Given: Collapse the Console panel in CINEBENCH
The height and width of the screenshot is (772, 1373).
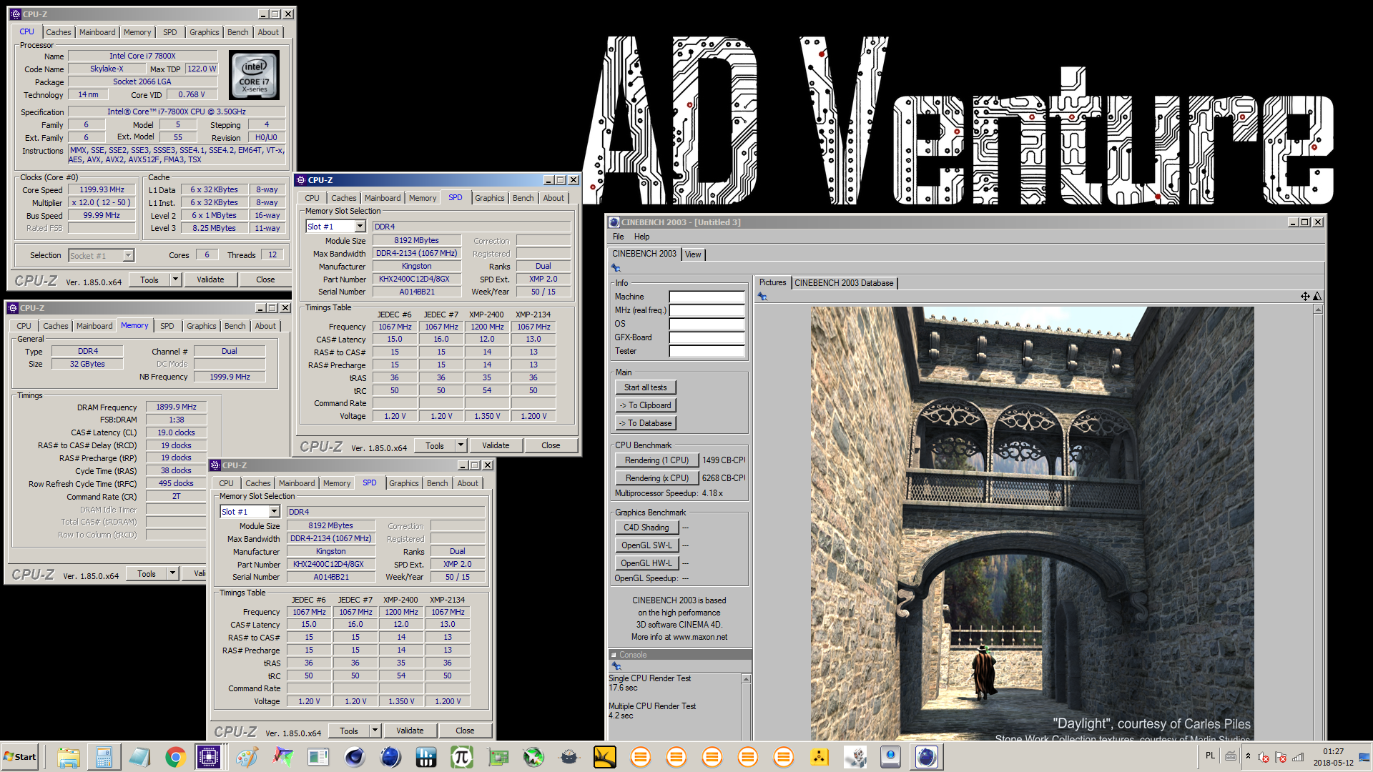Looking at the screenshot, I should point(614,655).
